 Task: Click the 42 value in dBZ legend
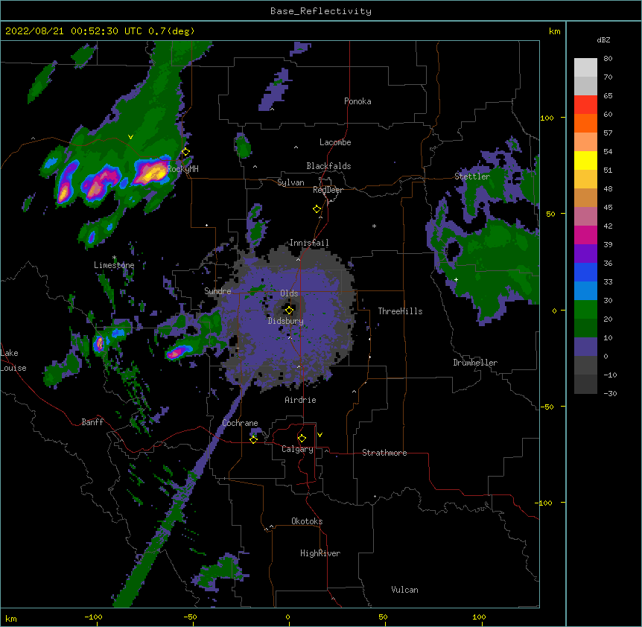click(608, 226)
